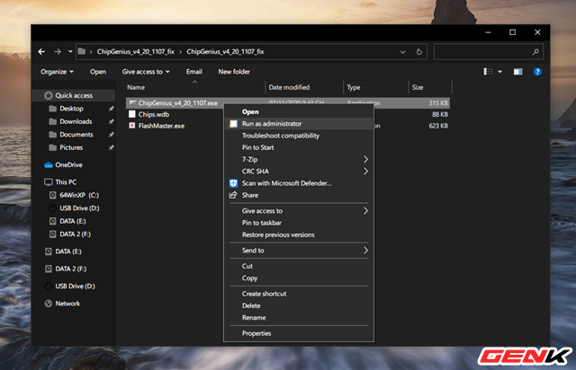Click the OneDrive cloud icon
576x370 pixels.
click(x=49, y=165)
